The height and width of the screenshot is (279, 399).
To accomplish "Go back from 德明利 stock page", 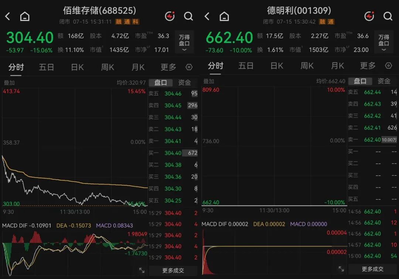I will click(x=207, y=17).
